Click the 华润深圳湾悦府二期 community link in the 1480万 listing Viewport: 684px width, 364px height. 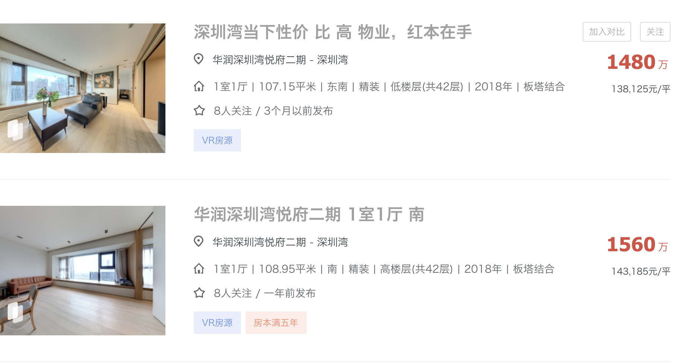(259, 60)
